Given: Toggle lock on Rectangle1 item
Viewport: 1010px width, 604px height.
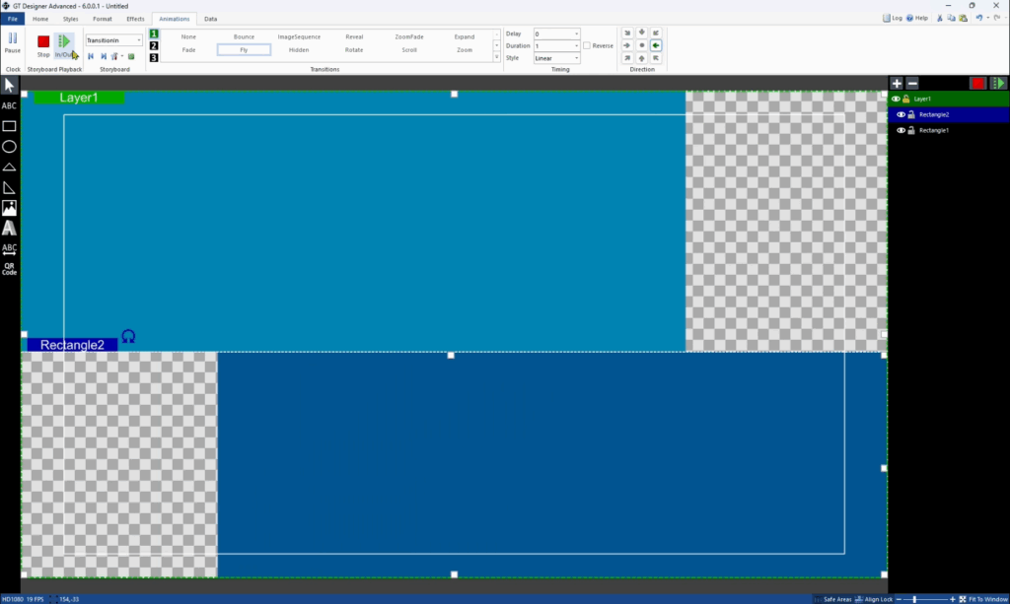Looking at the screenshot, I should (x=911, y=130).
